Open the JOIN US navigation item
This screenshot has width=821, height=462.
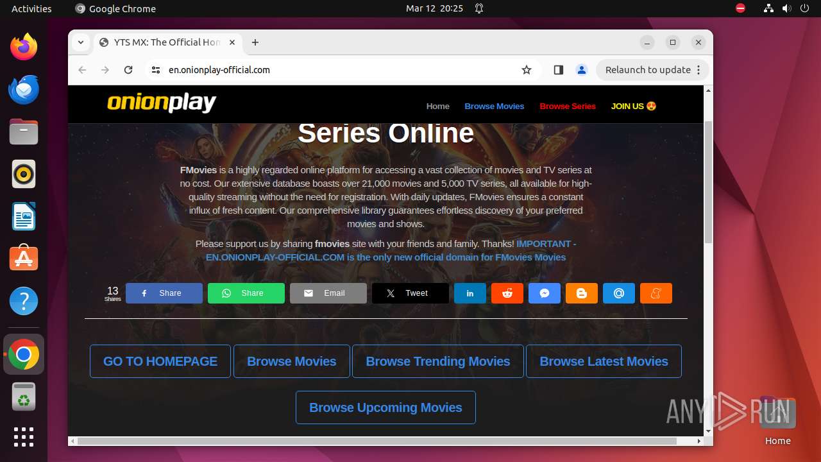point(634,107)
